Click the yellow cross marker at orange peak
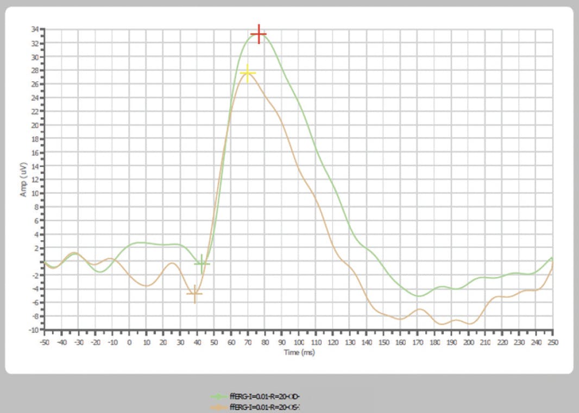Screen dimensions: 579x413 248,73
